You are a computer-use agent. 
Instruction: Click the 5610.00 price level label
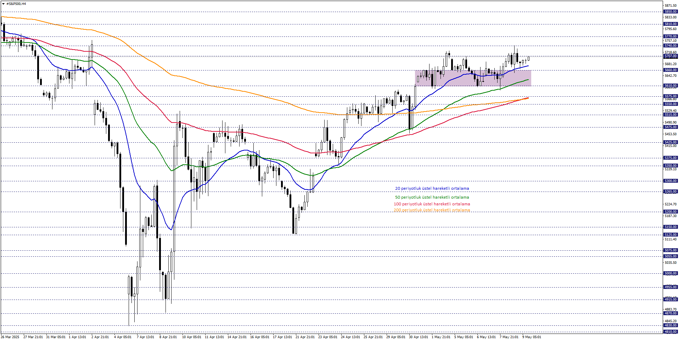[670, 86]
